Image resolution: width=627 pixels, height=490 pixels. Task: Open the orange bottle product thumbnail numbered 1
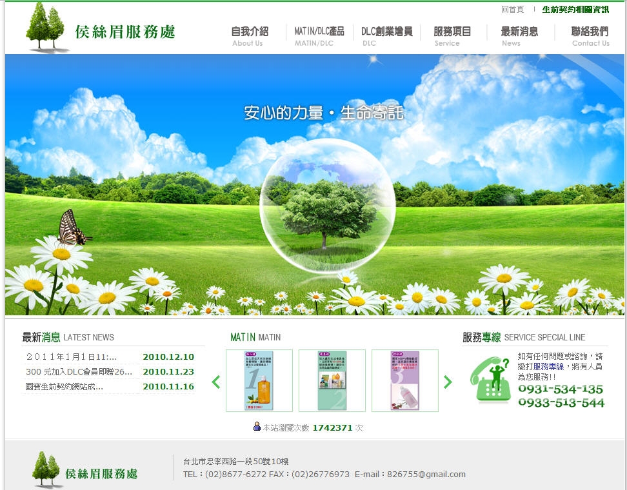click(x=259, y=380)
